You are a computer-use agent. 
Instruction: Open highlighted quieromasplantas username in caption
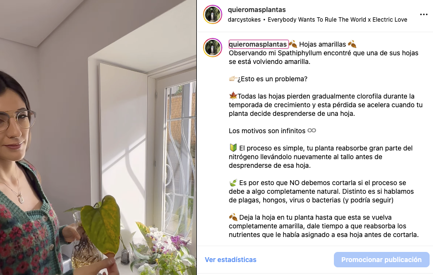pyautogui.click(x=258, y=44)
